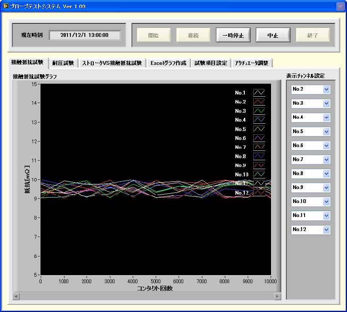Expand the No.12 channel dropdown
The height and width of the screenshot is (312, 347).
326,230
